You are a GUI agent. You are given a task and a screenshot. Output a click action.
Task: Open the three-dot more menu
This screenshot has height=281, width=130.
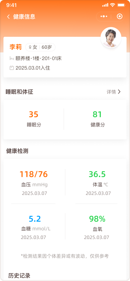coord(104,16)
